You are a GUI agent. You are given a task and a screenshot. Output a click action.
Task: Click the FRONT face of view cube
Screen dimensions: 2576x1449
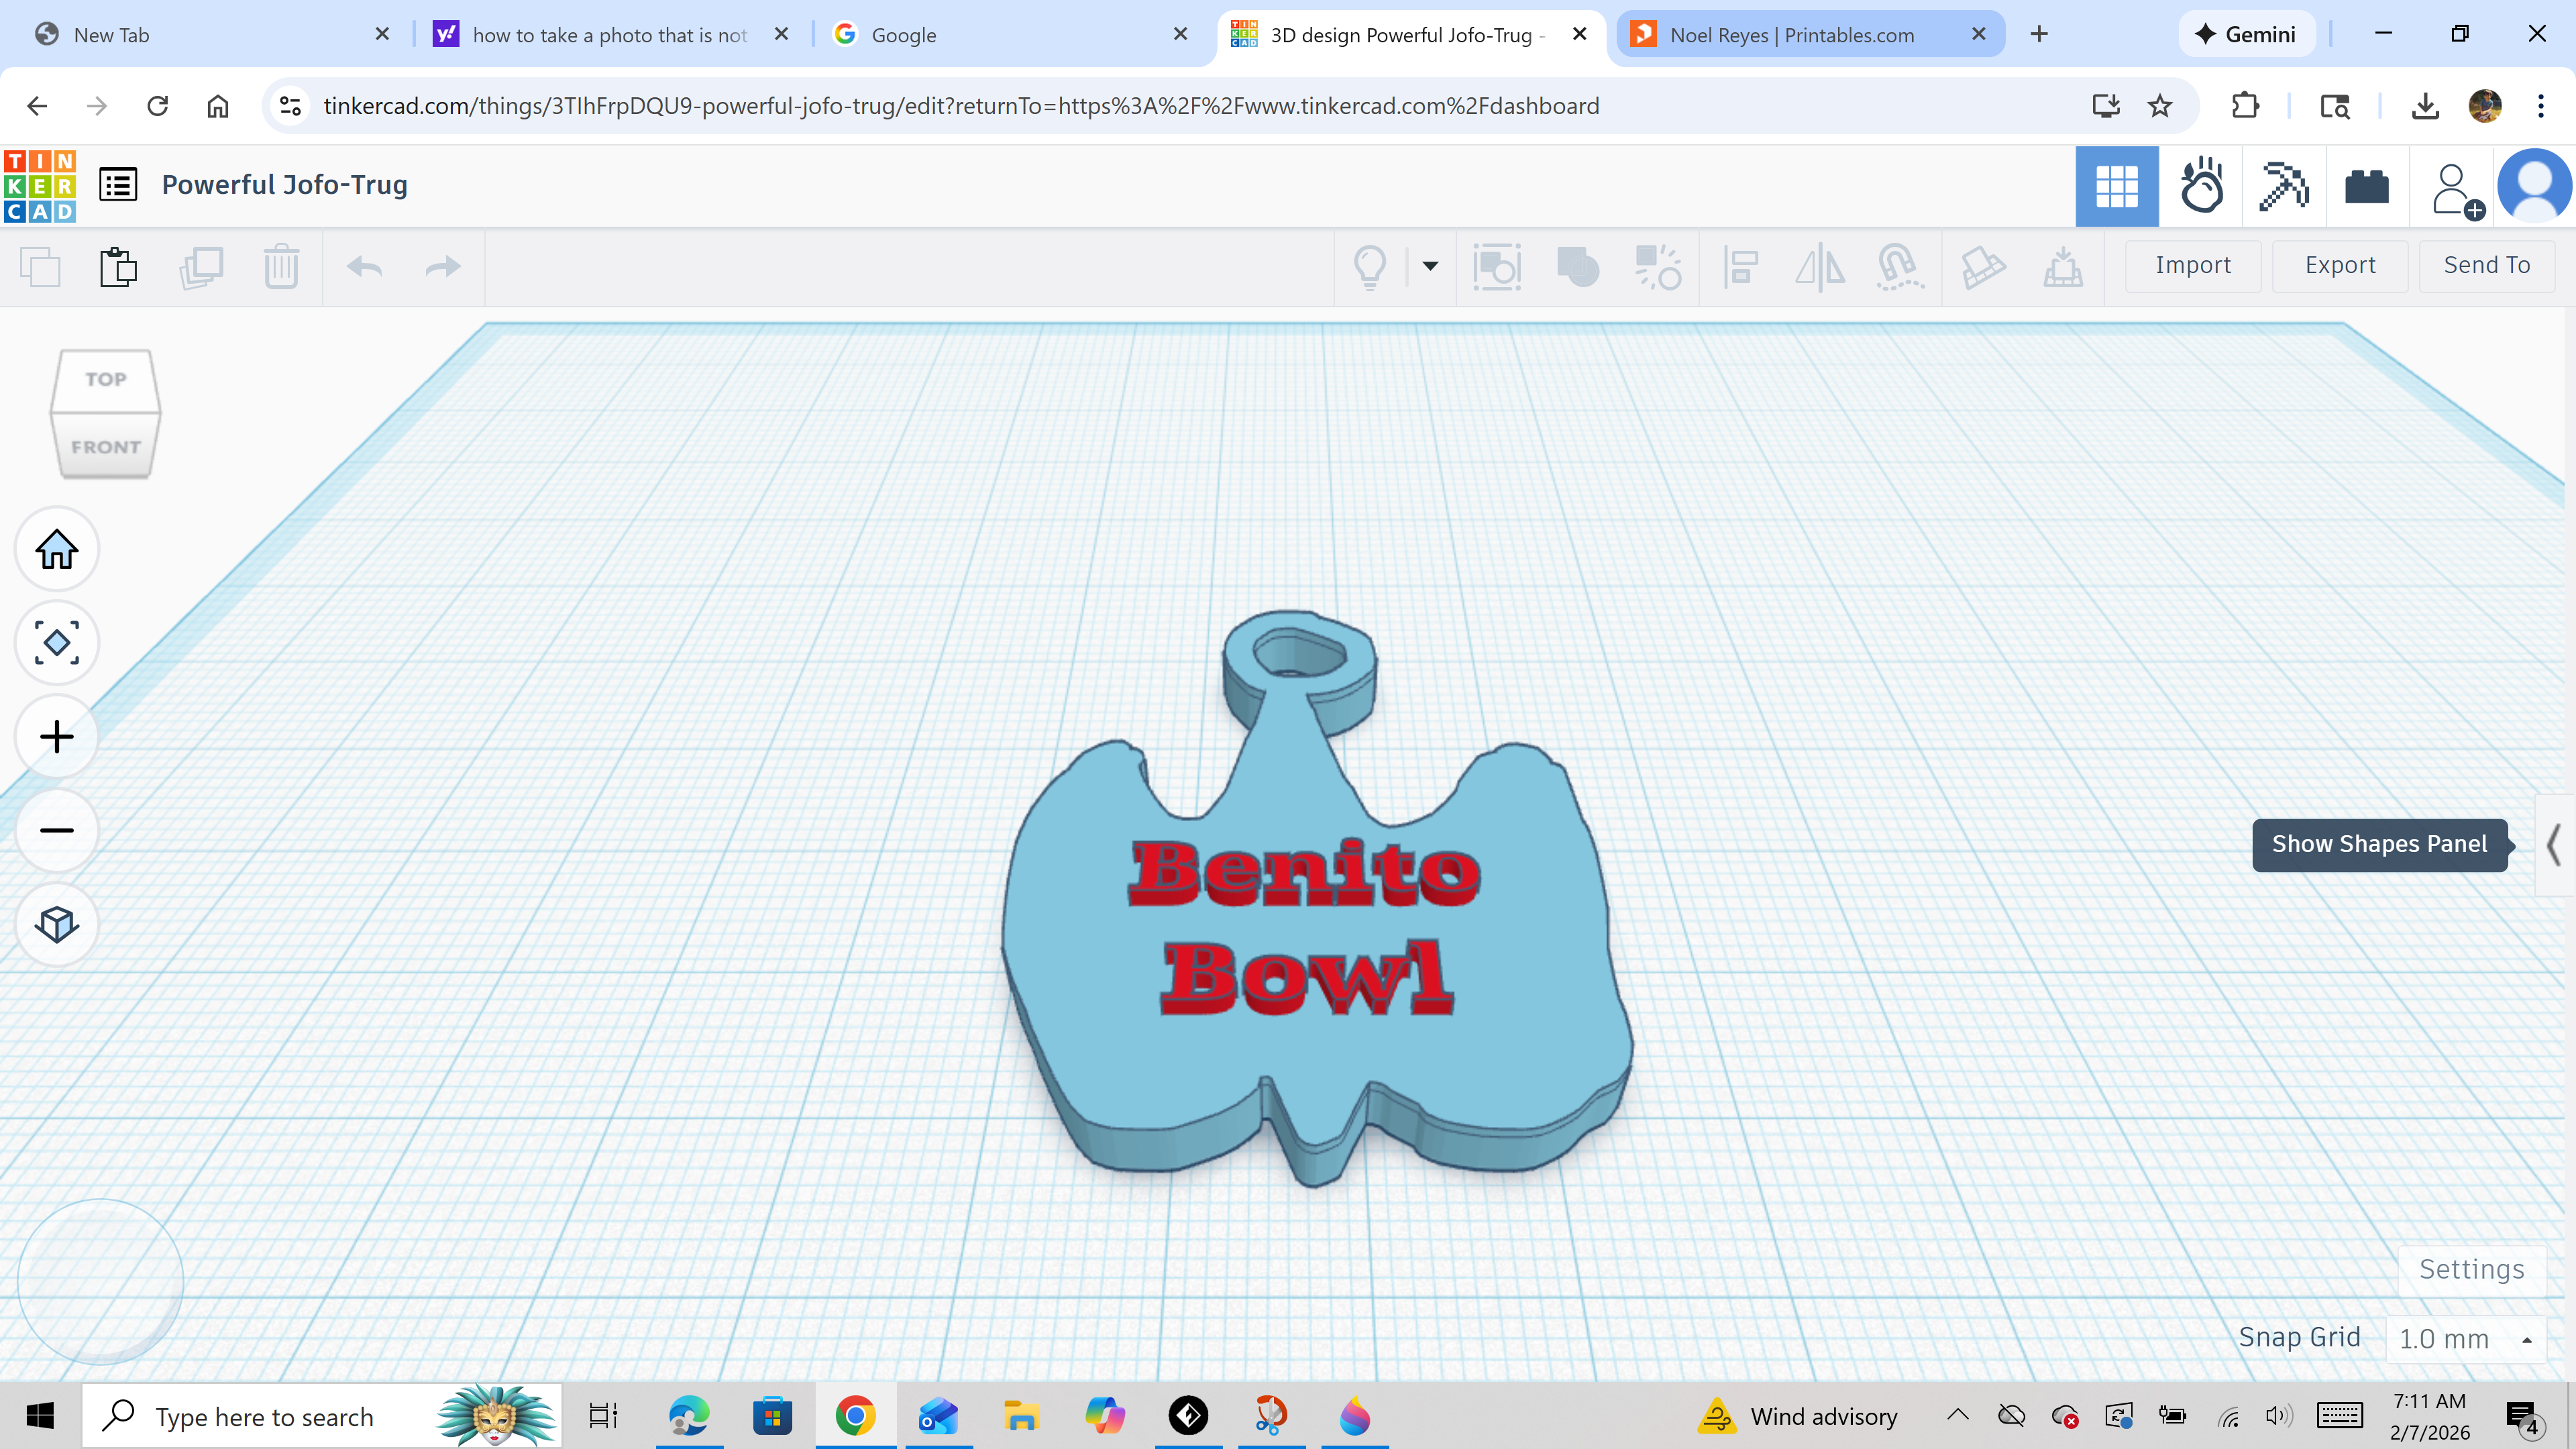tap(105, 447)
